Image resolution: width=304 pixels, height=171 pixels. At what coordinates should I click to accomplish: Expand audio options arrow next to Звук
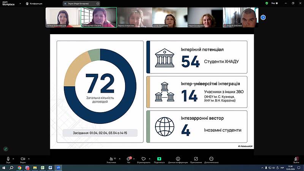[x=13, y=158]
